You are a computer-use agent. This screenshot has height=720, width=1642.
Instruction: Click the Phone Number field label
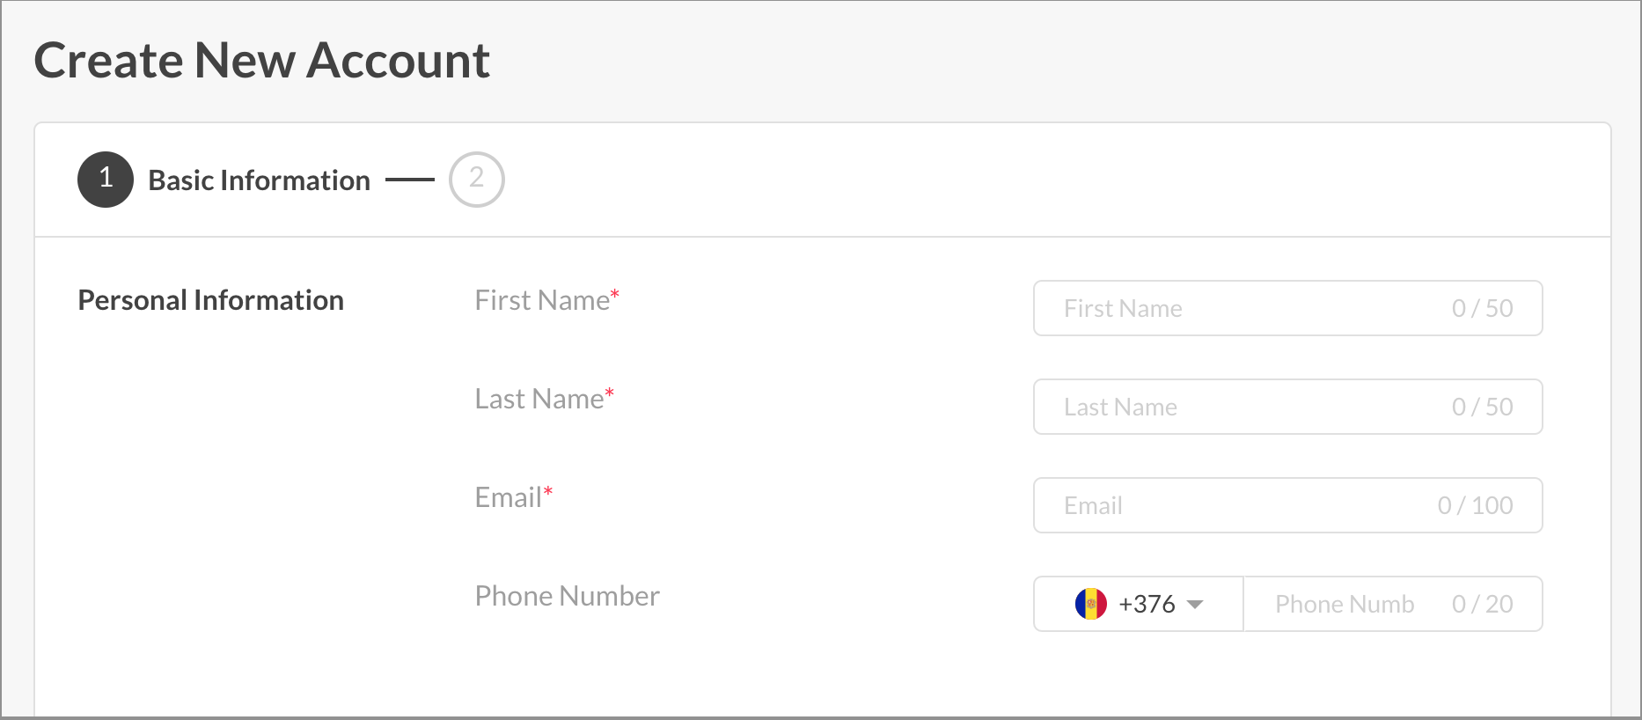tap(568, 596)
